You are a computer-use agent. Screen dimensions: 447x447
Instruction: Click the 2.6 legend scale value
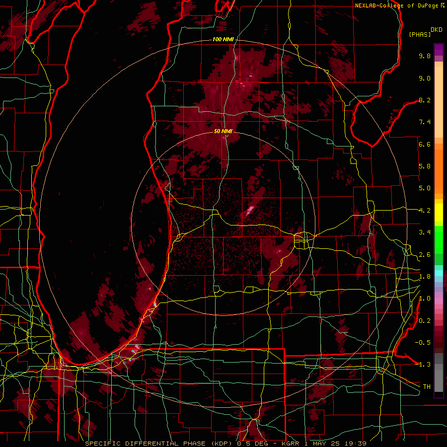click(425, 255)
